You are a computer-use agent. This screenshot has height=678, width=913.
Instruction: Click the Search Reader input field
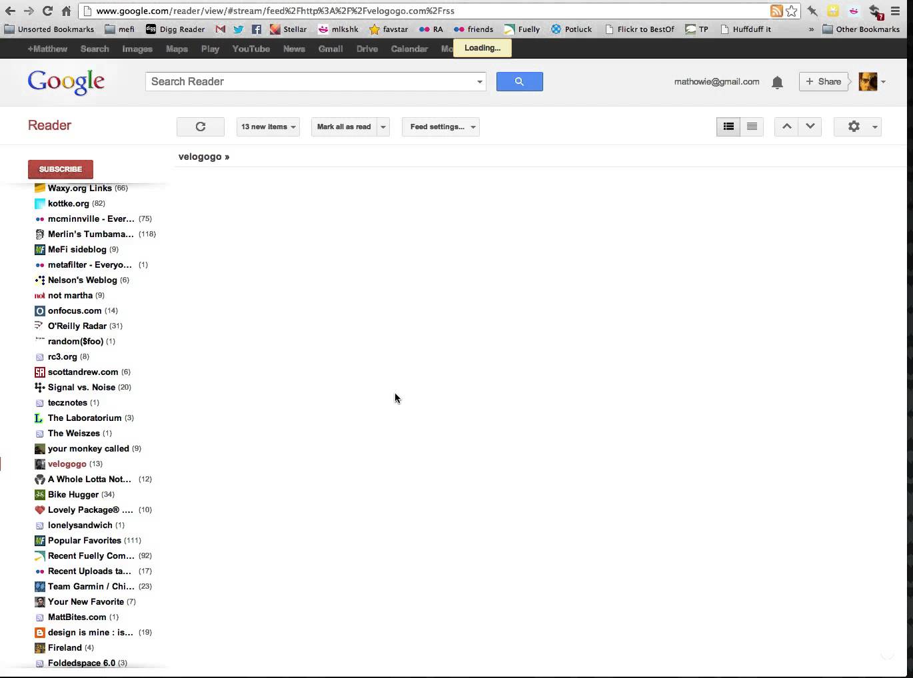309,81
